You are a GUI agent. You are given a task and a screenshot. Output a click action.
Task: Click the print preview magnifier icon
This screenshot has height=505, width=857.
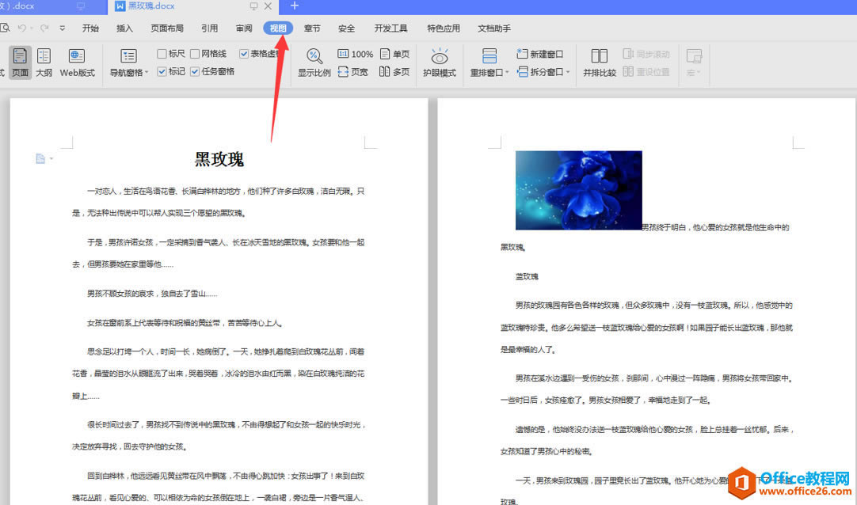point(5,28)
